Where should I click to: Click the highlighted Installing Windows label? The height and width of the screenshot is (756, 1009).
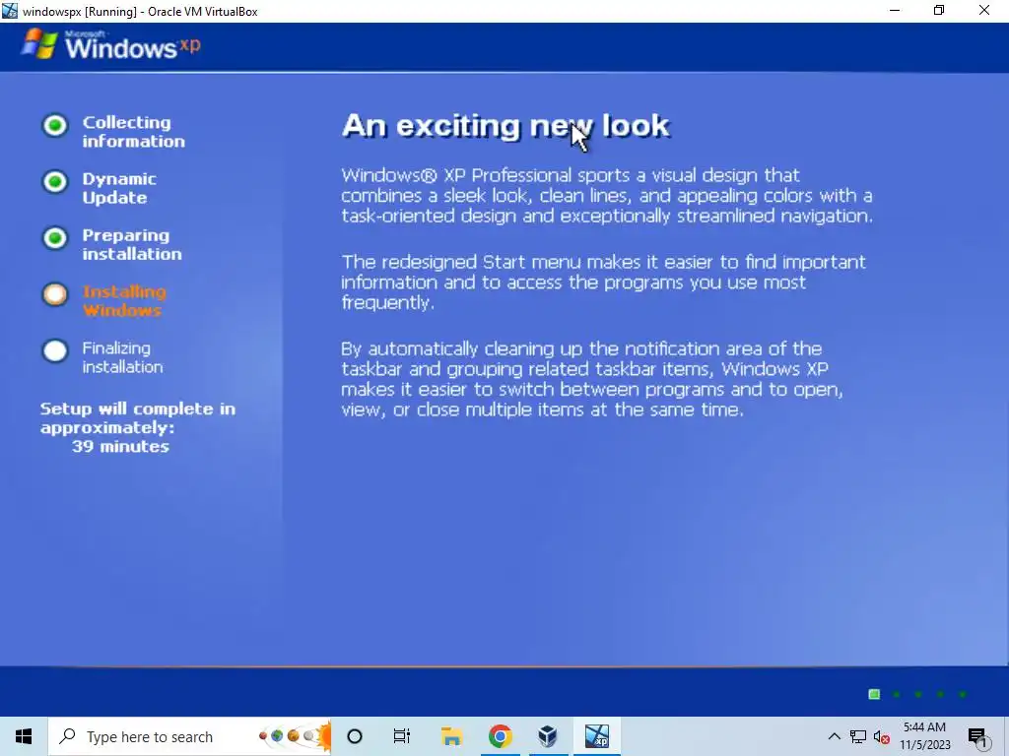point(124,301)
